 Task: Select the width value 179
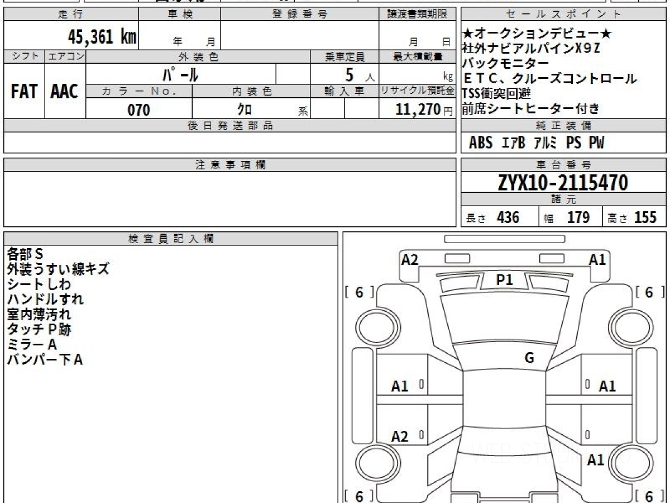(578, 217)
